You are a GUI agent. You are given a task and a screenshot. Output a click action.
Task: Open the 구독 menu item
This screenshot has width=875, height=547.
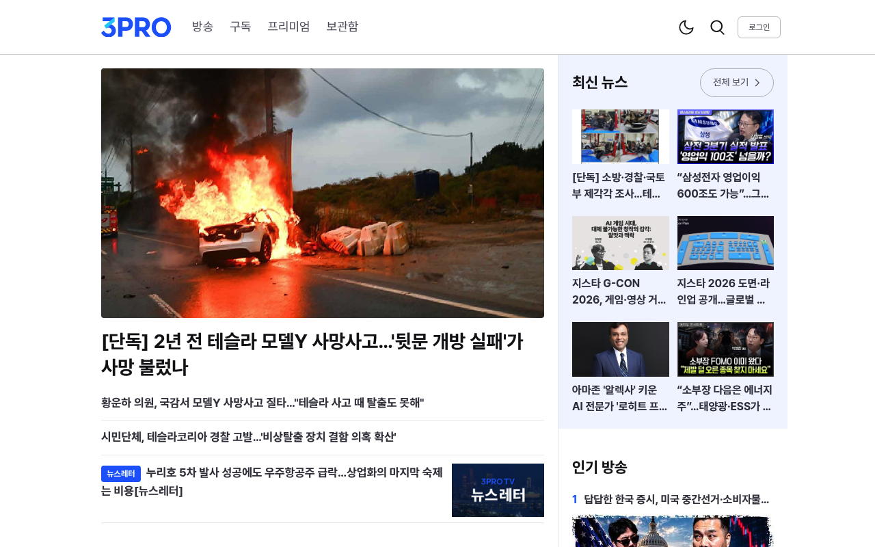point(240,27)
